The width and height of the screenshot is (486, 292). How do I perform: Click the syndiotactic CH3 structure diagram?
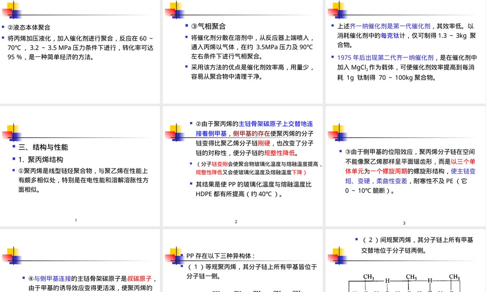(x=404, y=283)
